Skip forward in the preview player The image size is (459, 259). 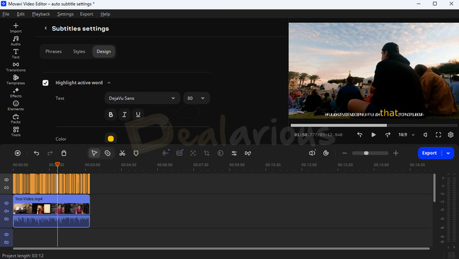(x=388, y=135)
